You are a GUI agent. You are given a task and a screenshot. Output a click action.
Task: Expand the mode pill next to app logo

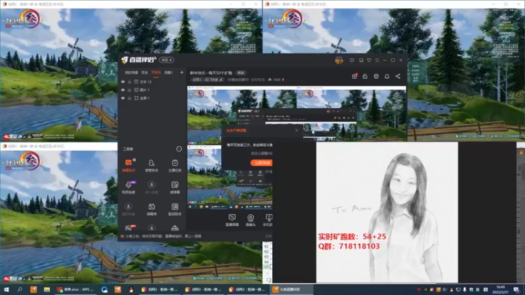point(167,60)
